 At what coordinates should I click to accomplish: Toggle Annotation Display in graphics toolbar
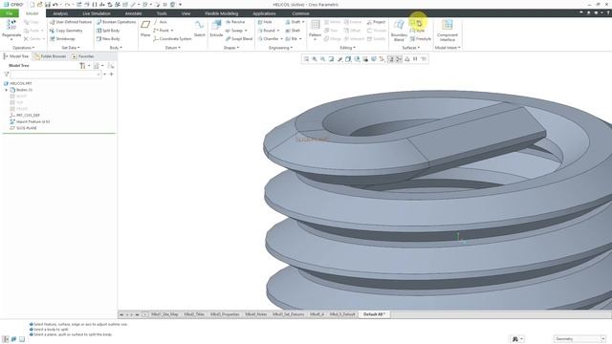[x=390, y=59]
